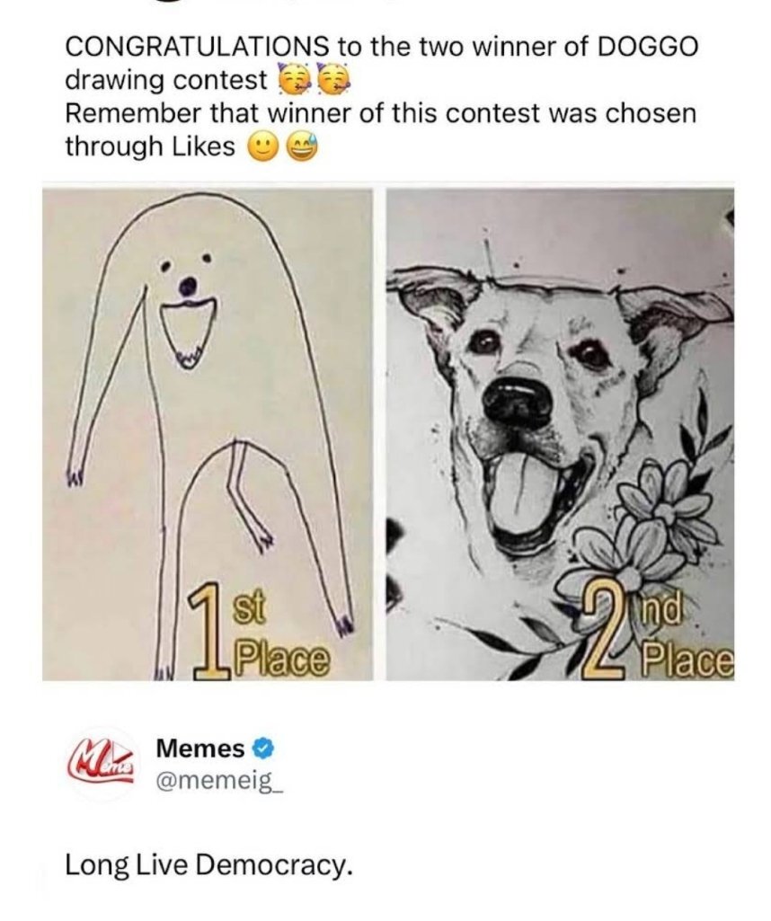The height and width of the screenshot is (921, 771).
Task: Click the word Likes in the post
Action: tap(202, 146)
